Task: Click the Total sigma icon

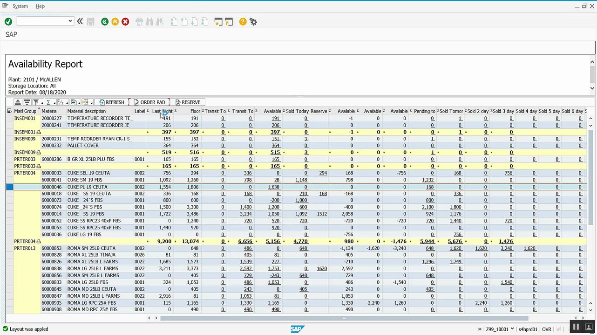Action: 48,102
